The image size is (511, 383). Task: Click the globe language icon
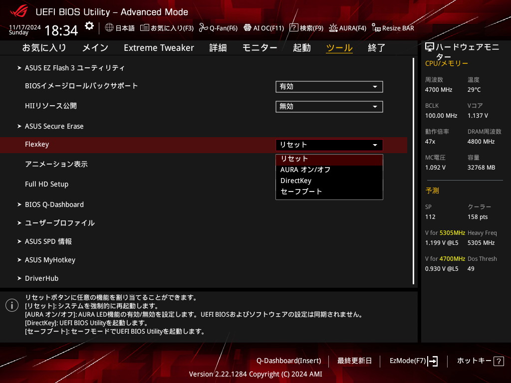click(109, 28)
